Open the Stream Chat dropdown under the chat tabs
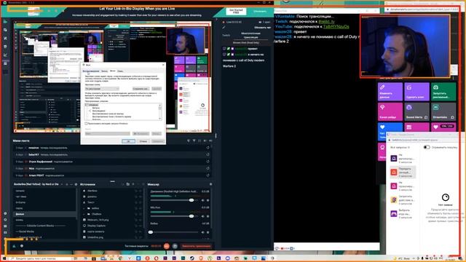The height and width of the screenshot is (262, 466). [x=246, y=43]
